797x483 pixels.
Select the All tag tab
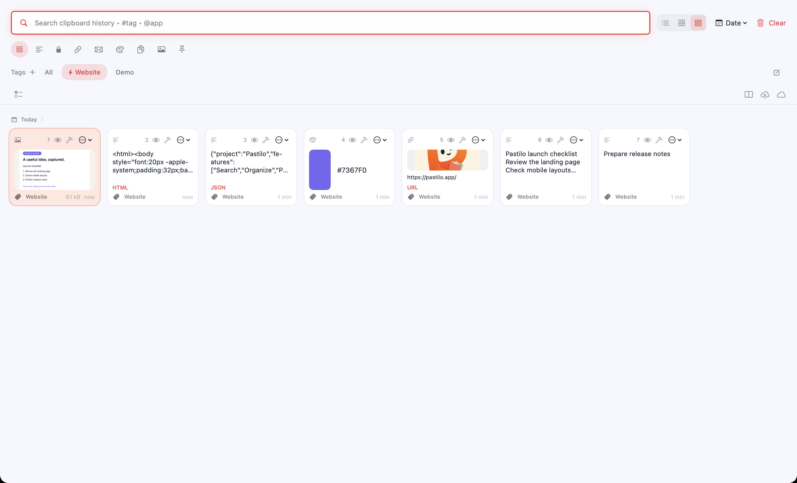pos(49,72)
